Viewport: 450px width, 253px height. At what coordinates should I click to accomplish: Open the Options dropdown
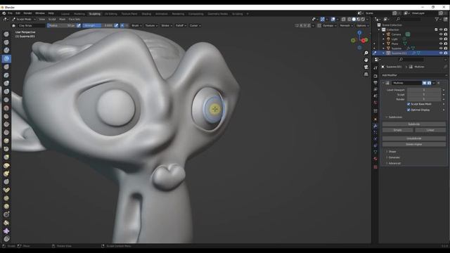363,25
